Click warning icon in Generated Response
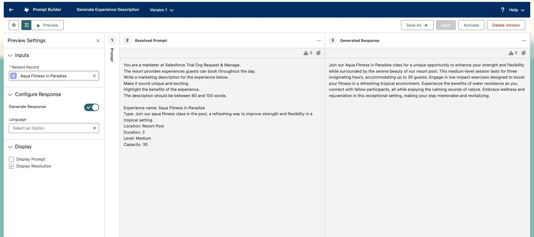 click(511, 53)
